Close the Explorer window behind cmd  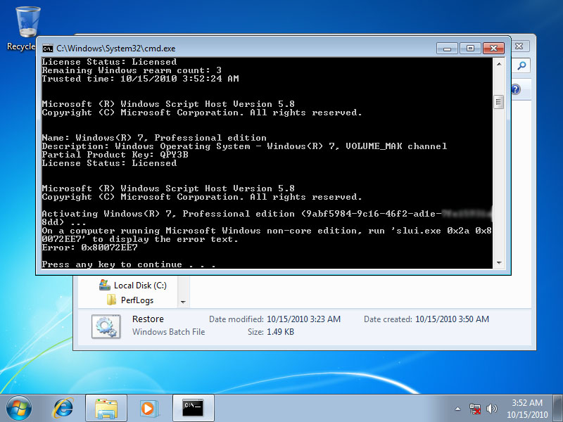519,46
